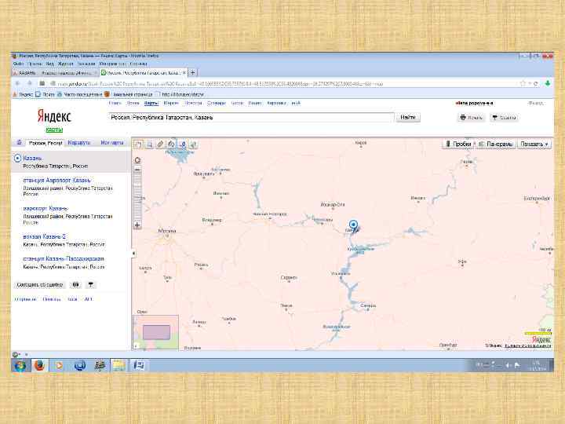The width and height of the screenshot is (565, 424).
Task: Click media player icon in taskbar
Action: [x=59, y=366]
